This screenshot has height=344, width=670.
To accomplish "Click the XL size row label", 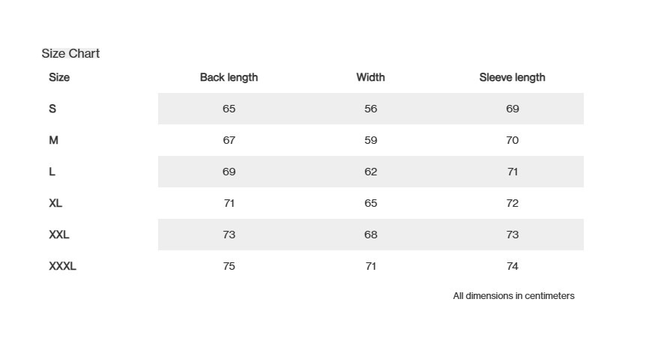I will point(55,203).
